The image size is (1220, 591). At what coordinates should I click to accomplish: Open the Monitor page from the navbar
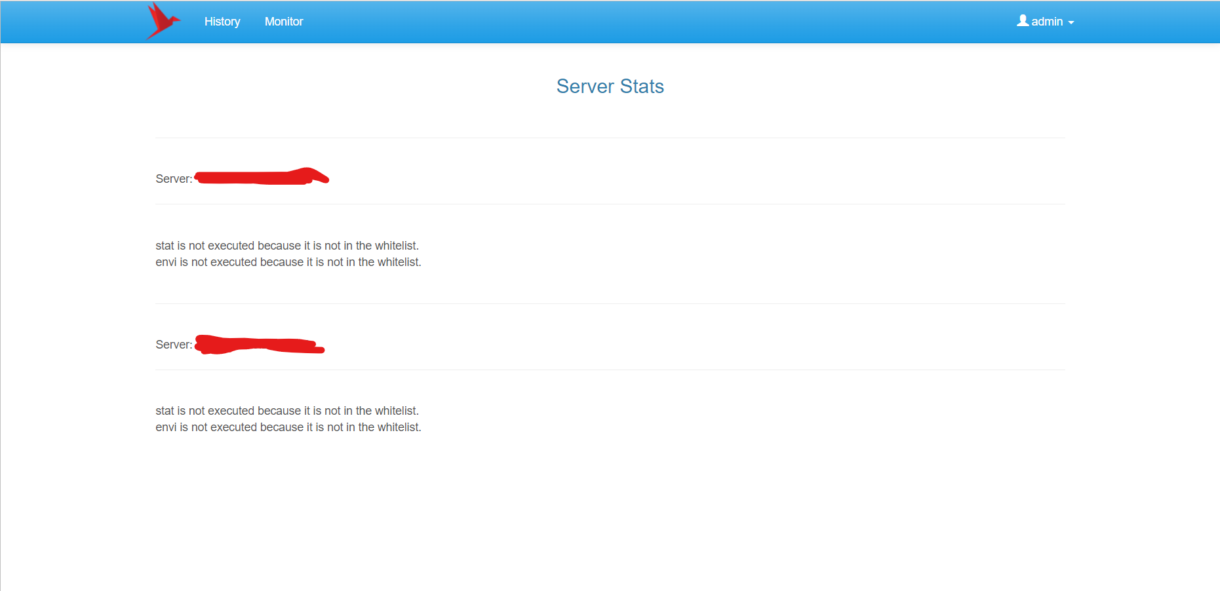[x=284, y=21]
